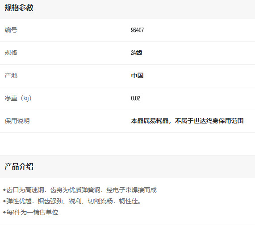The width and height of the screenshot is (255, 230).
Task: Click the 编号 label
Action: pos(11,30)
